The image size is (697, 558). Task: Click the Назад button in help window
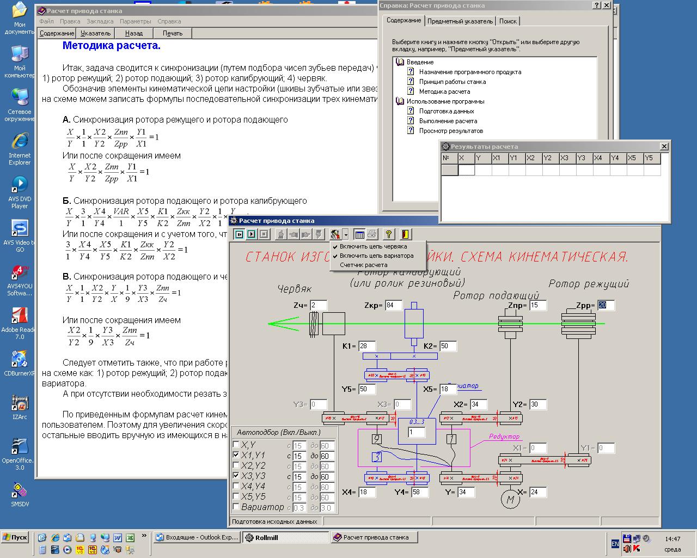(134, 33)
